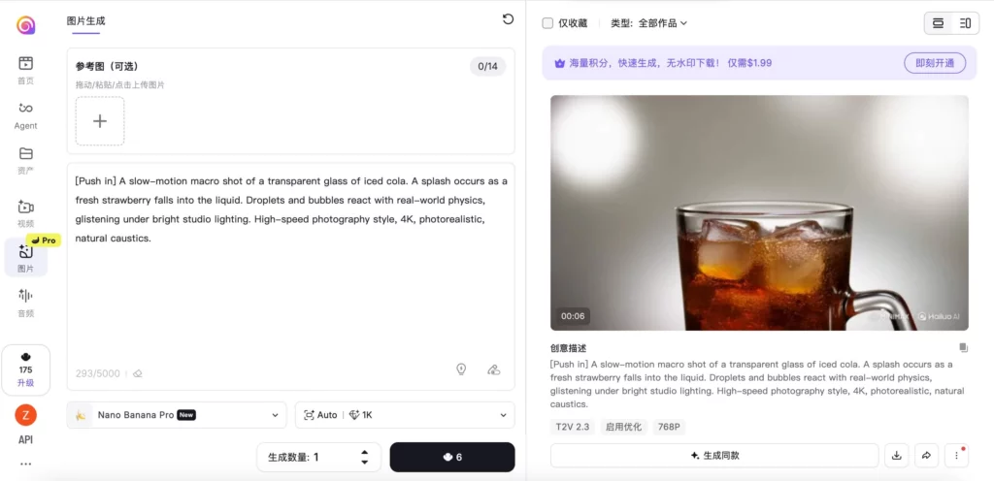Viewport: 994px width, 481px height.
Task: Click the lightbulb inspiration icon
Action: click(x=461, y=369)
